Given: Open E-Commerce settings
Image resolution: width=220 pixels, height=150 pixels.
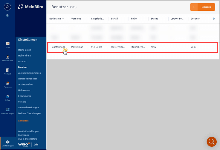Looking at the screenshot, I should [25, 96].
